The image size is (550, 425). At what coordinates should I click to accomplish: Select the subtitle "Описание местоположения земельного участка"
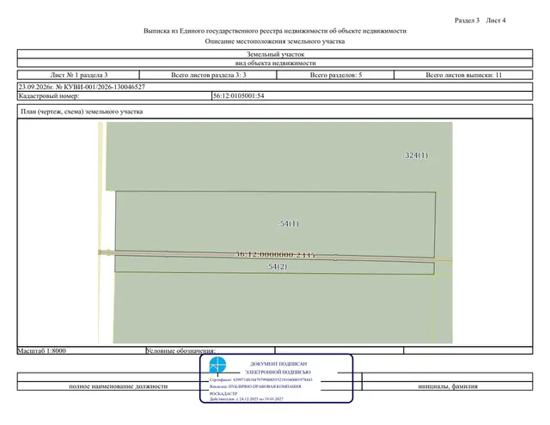coord(275,41)
